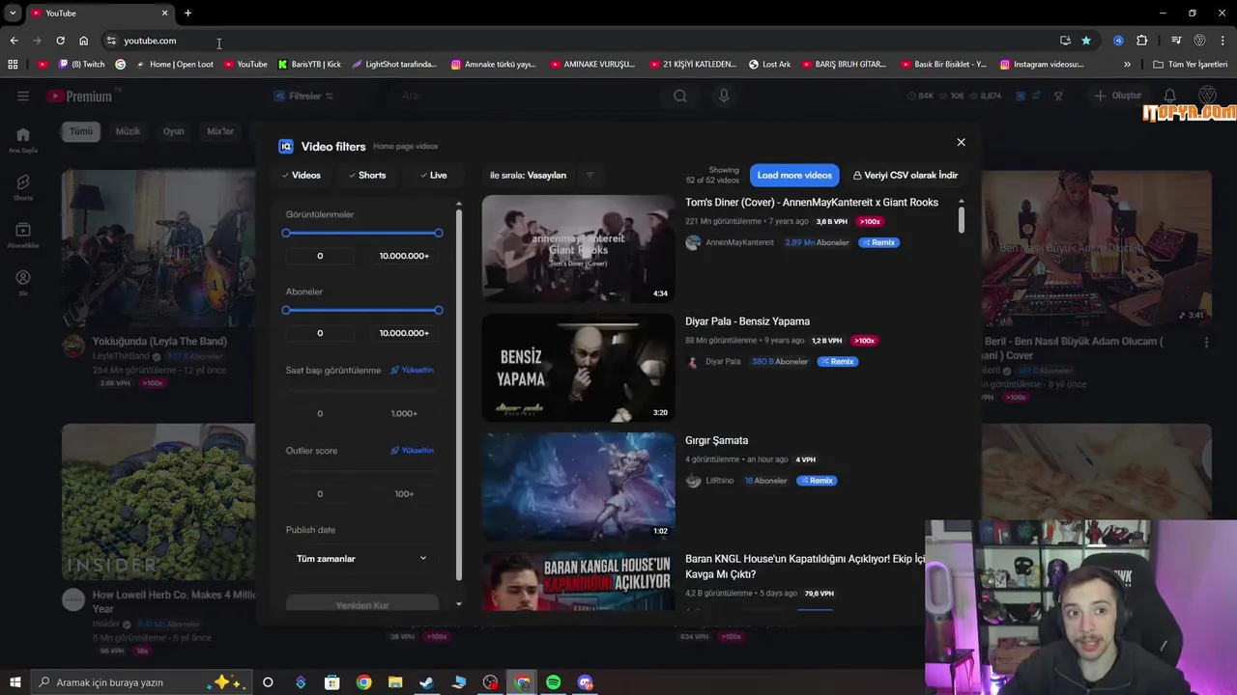Click the Video filters IQ logo icon
This screenshot has width=1237, height=695.
pyautogui.click(x=286, y=147)
